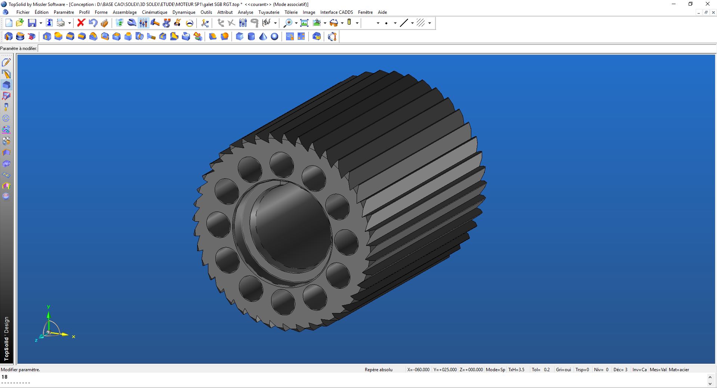Click the undo arrow icon
The height and width of the screenshot is (388, 717).
(93, 23)
